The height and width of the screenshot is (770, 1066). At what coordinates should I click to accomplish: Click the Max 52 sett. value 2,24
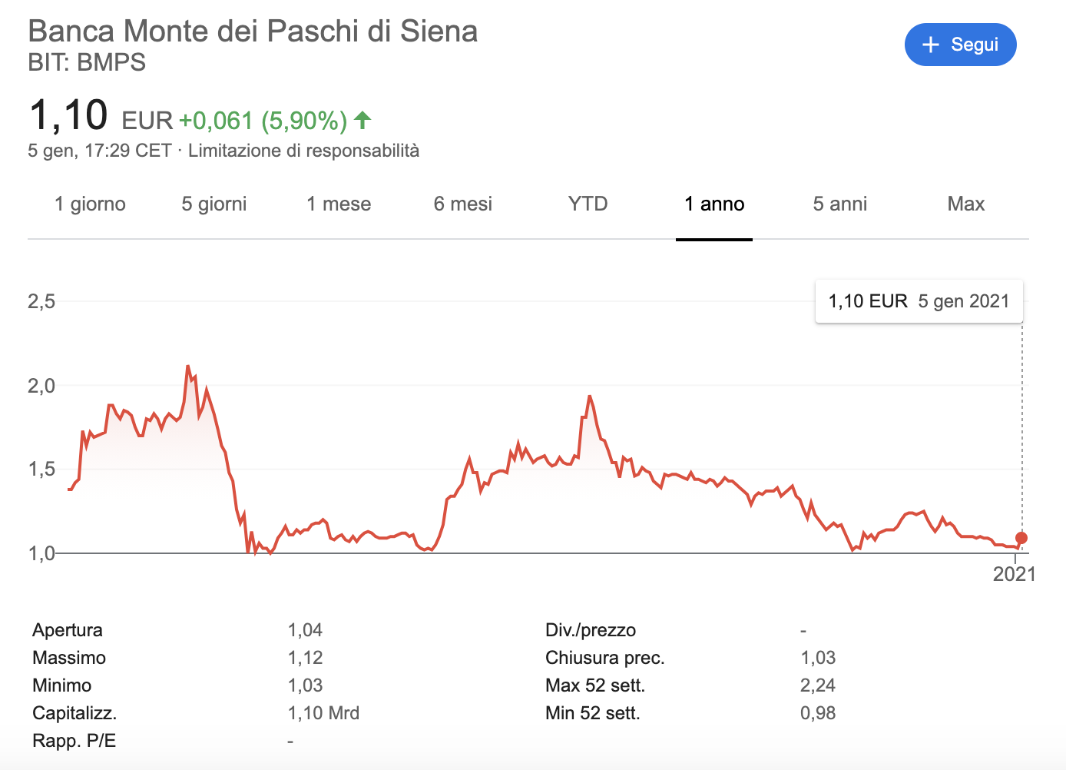818,685
